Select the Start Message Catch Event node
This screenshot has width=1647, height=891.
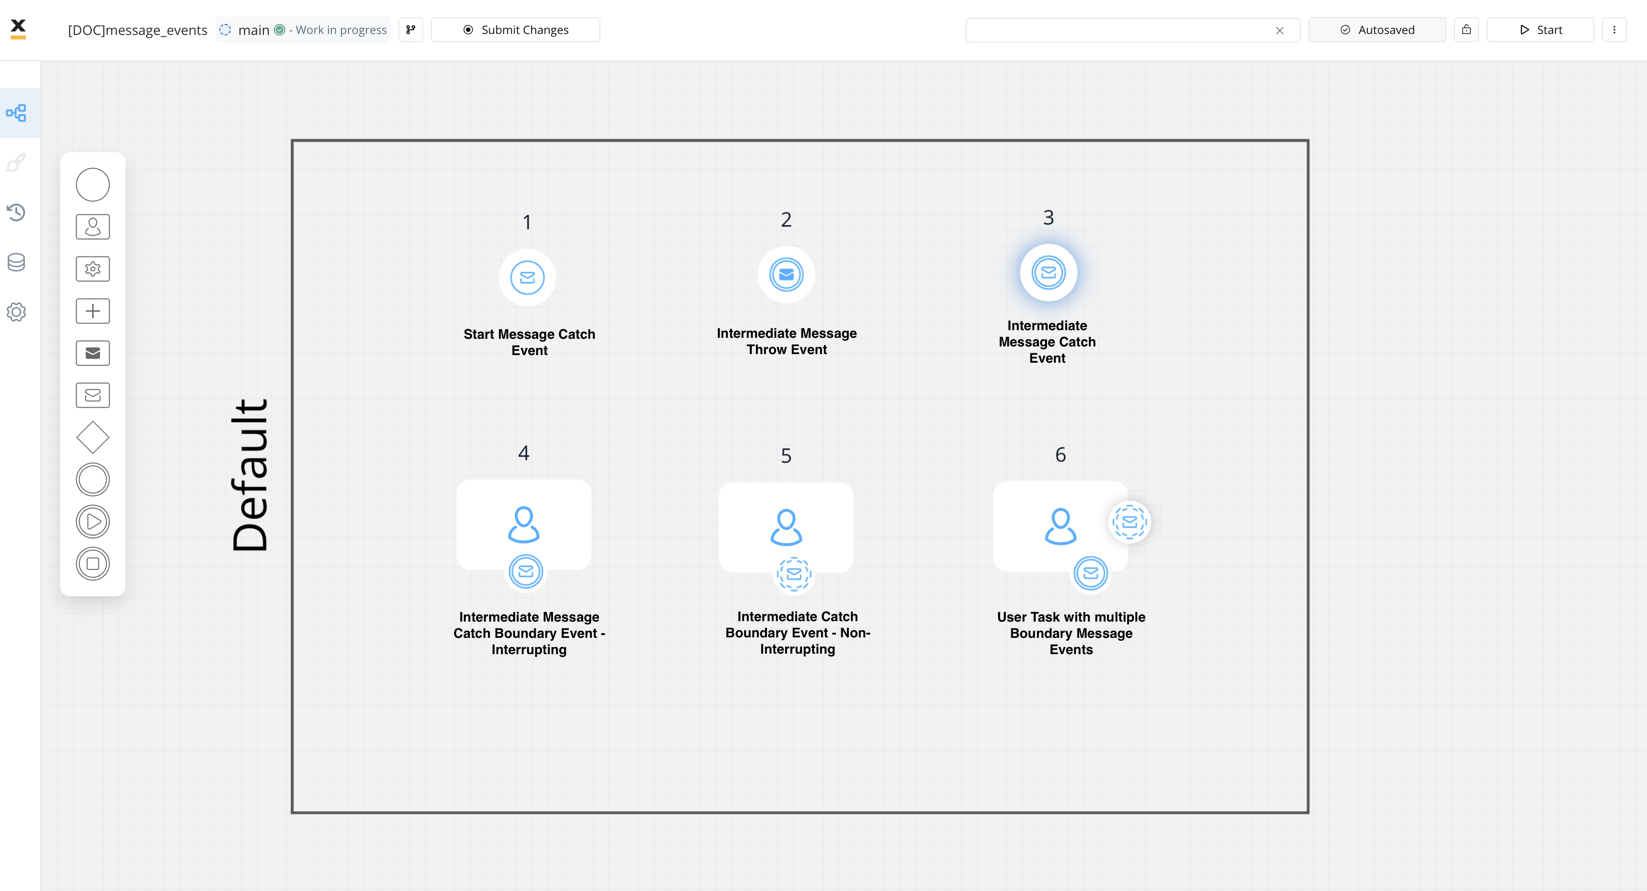(x=528, y=278)
